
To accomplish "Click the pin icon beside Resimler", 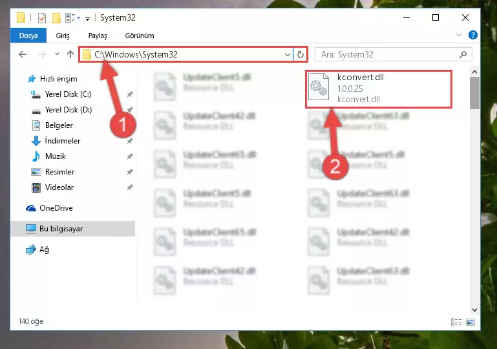I will coord(130,172).
